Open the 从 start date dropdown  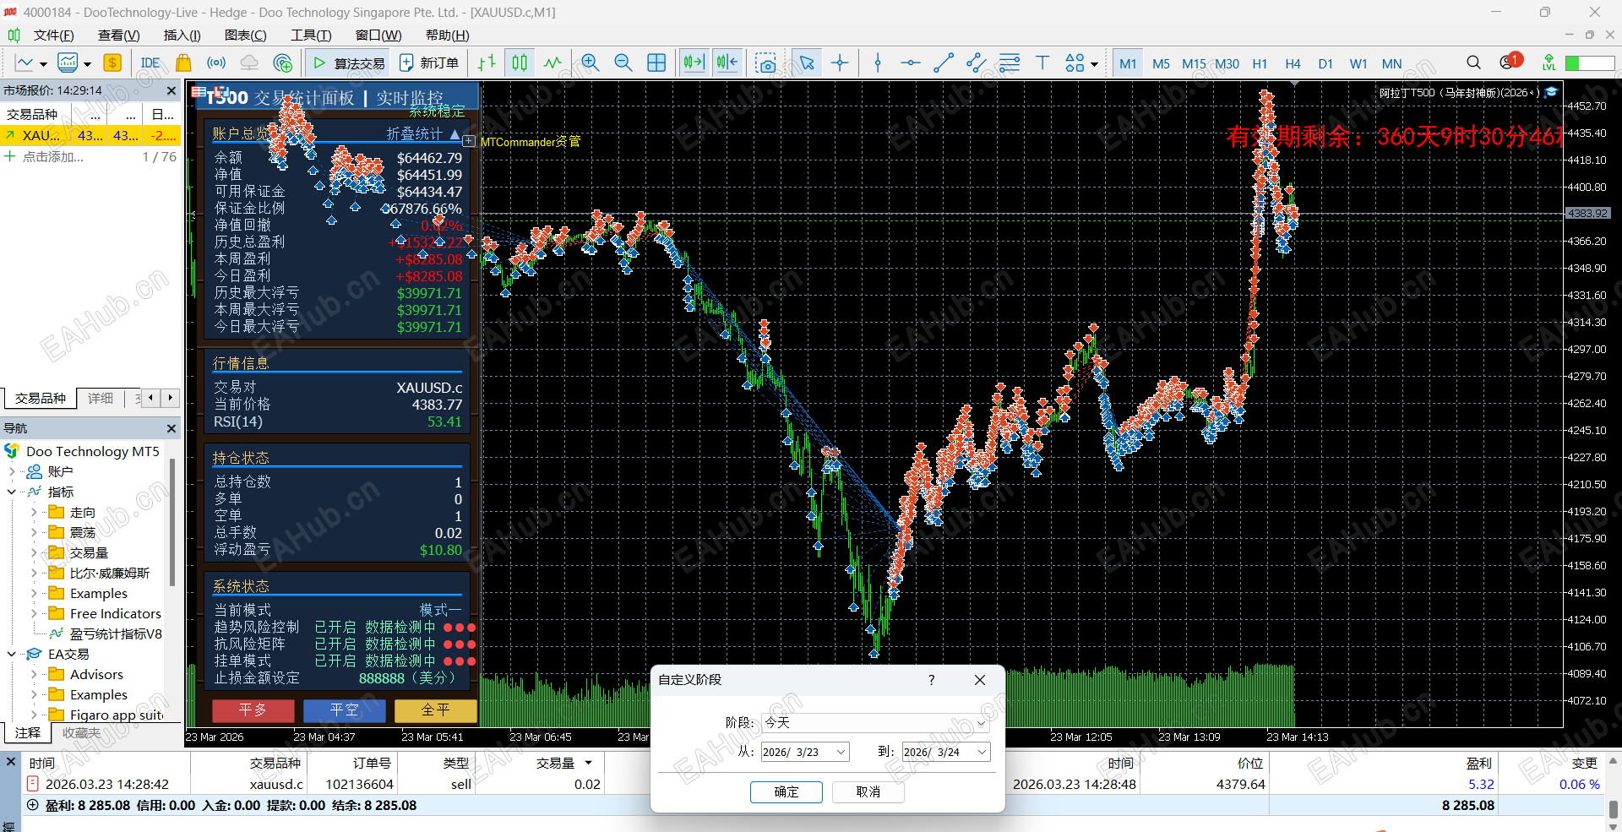tap(841, 752)
